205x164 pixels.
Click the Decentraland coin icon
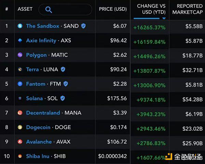point(20,113)
